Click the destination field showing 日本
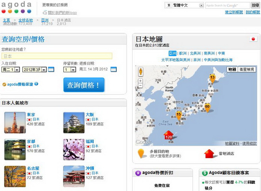The height and width of the screenshot is (191, 261). (x=57, y=56)
